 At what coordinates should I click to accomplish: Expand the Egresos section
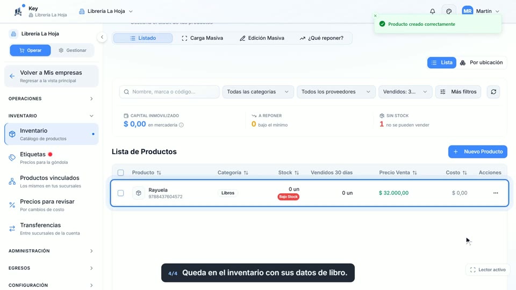(x=51, y=268)
